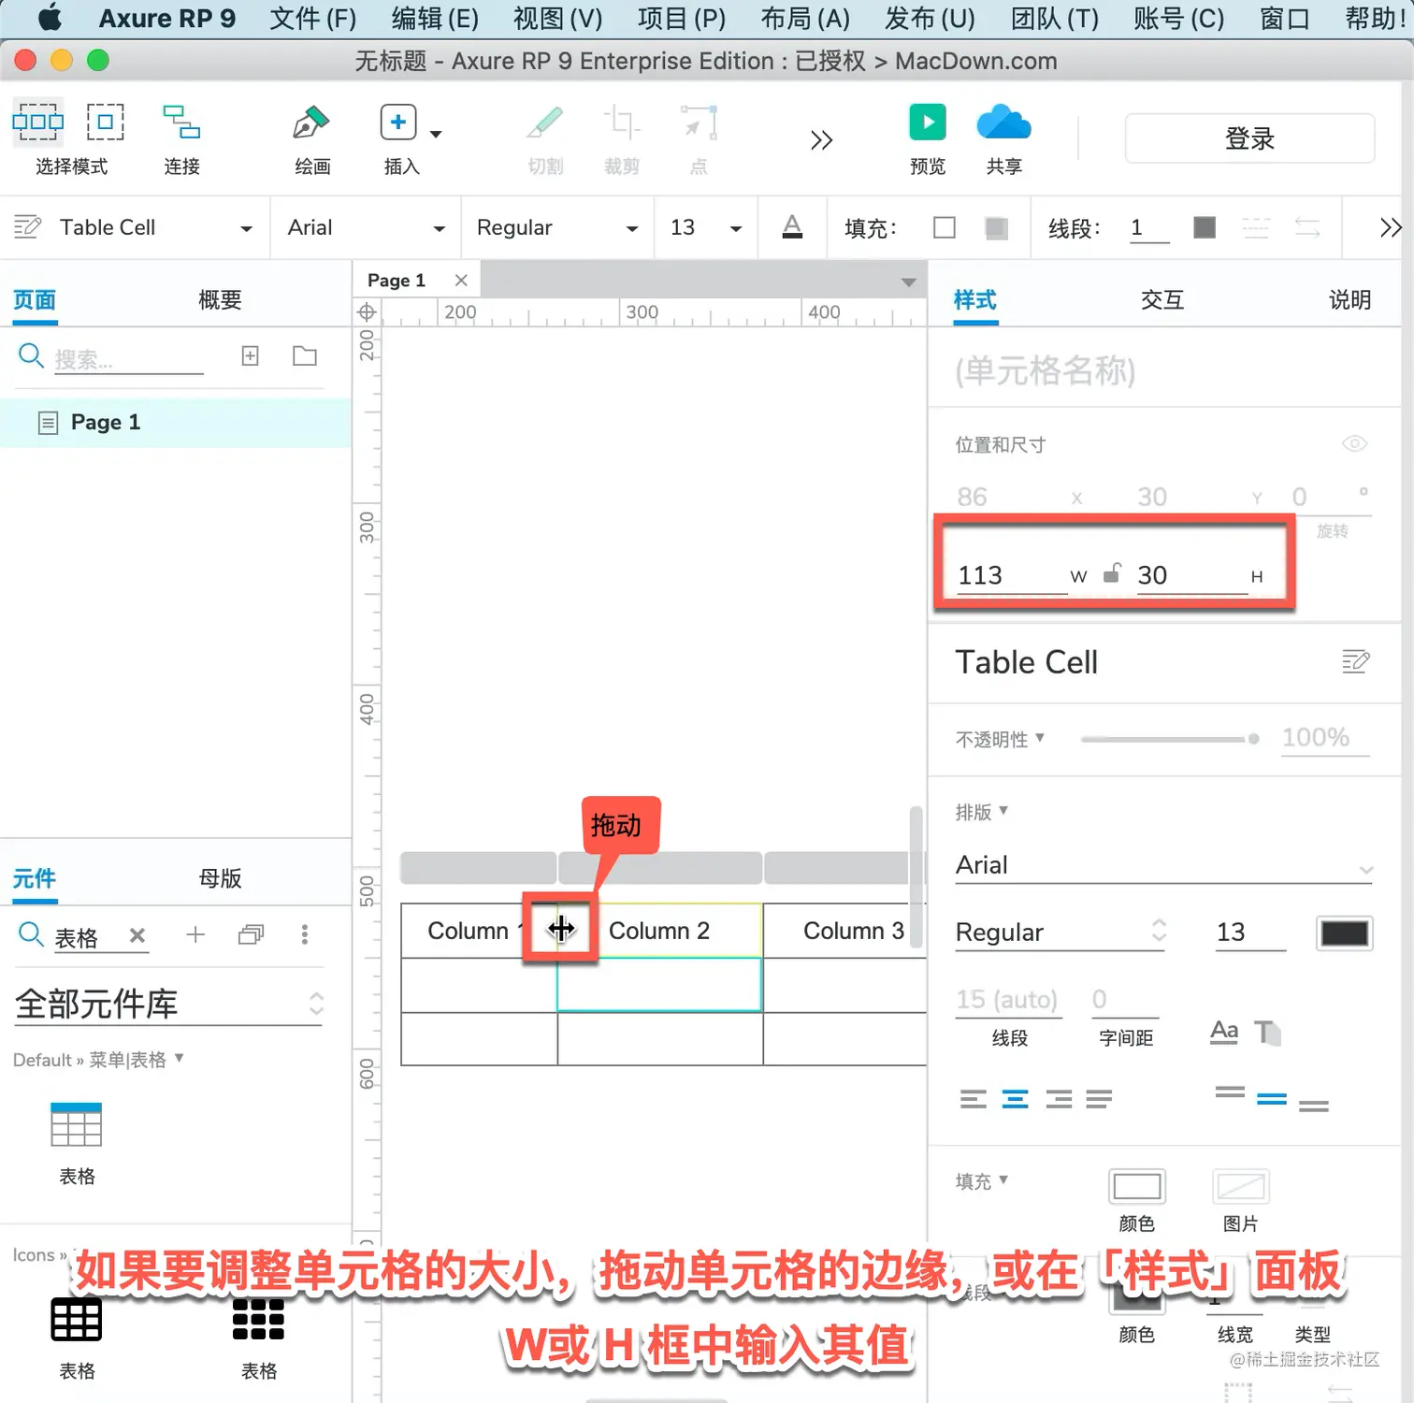Click the add folder icon

[305, 355]
